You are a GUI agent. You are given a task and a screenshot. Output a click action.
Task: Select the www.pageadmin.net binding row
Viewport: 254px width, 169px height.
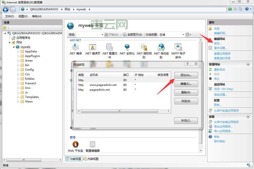[124, 85]
